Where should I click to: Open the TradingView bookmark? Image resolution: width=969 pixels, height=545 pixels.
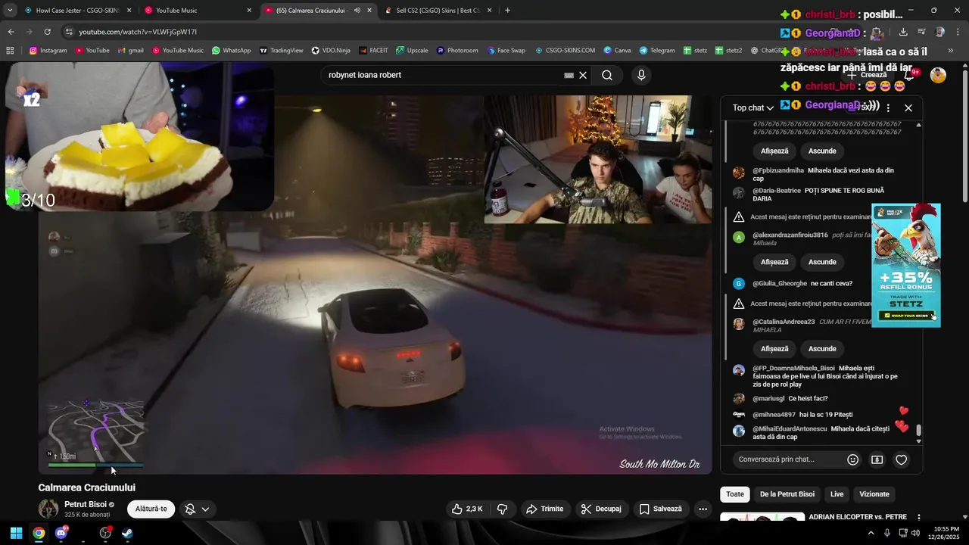click(x=281, y=51)
